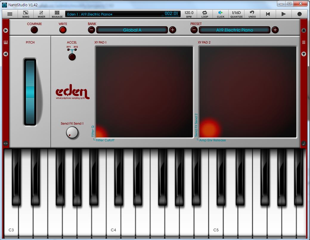Play the C#4 black key
The height and width of the screenshot is (240, 310).
(x=119, y=177)
